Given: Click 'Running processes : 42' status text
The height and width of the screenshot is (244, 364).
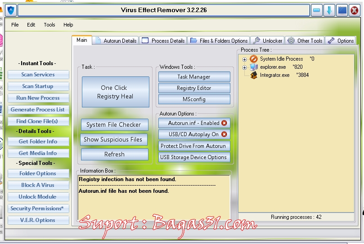Looking at the screenshot, I should [296, 217].
